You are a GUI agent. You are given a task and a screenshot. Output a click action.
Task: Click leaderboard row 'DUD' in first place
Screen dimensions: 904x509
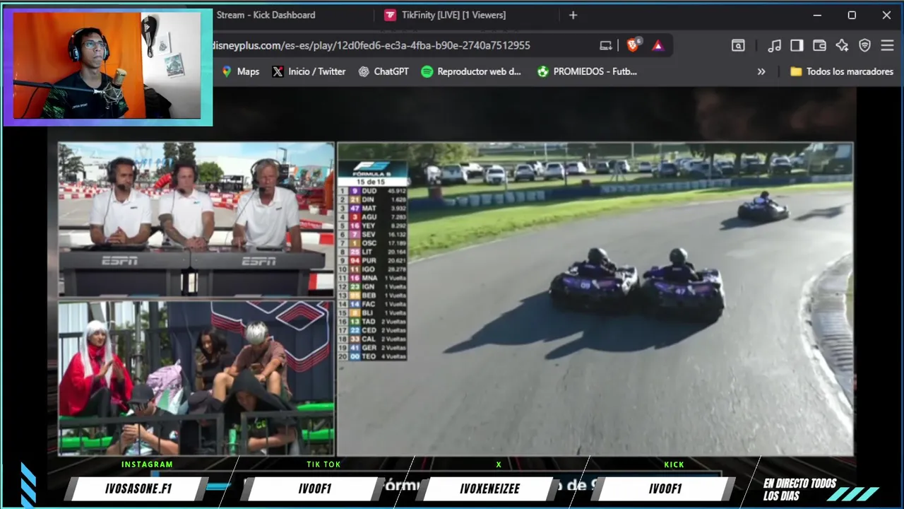pyautogui.click(x=372, y=191)
